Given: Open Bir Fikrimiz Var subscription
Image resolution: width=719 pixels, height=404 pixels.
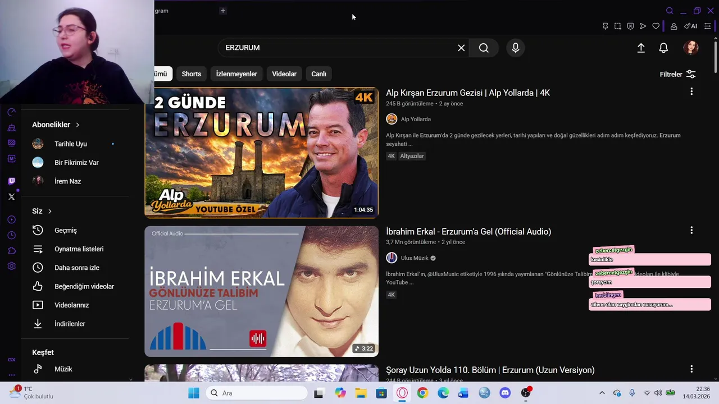Looking at the screenshot, I should [x=75, y=163].
